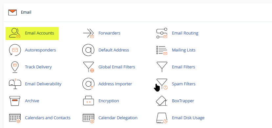
Task: Click the Mailing Lists icon
Action: pyautogui.click(x=162, y=50)
